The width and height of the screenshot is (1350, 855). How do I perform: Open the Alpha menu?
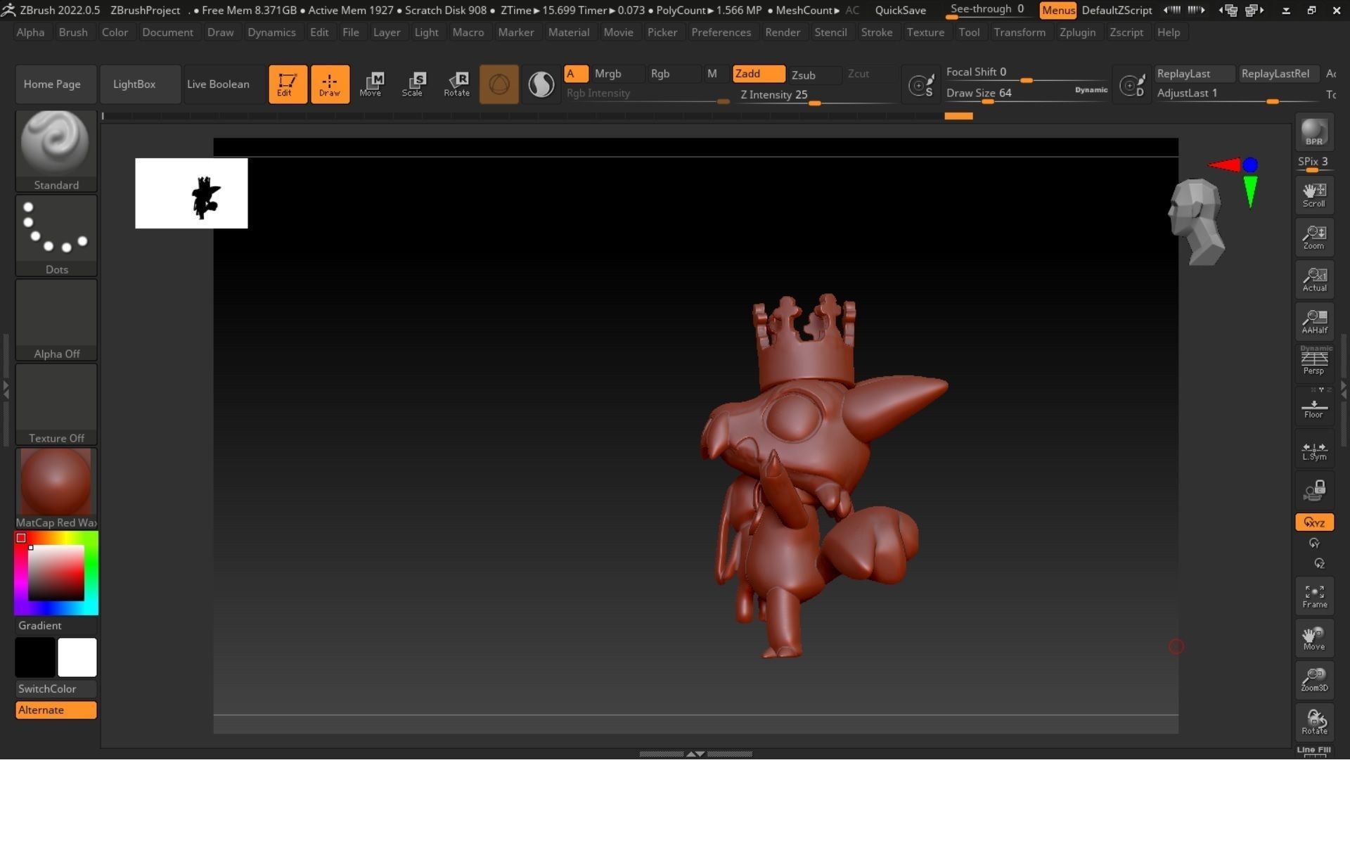coord(30,32)
